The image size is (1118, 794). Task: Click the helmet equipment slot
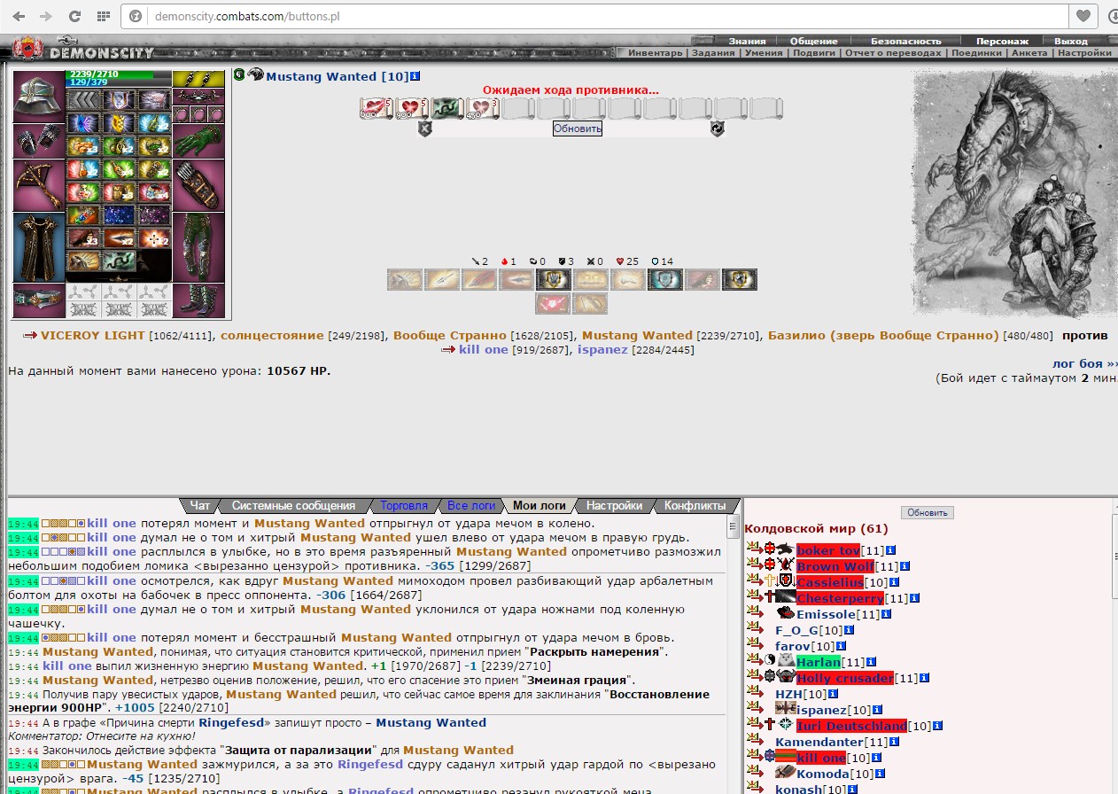pyautogui.click(x=39, y=96)
